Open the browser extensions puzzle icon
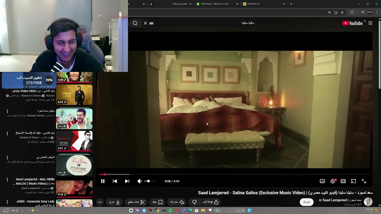 (352, 12)
